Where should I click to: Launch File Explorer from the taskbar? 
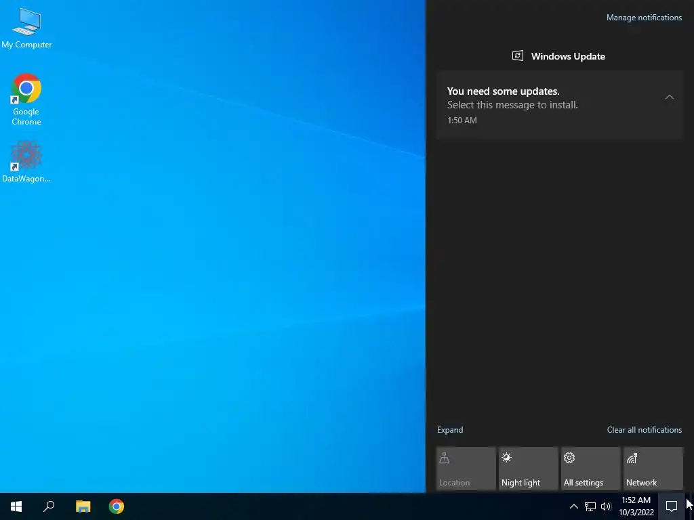pos(83,506)
